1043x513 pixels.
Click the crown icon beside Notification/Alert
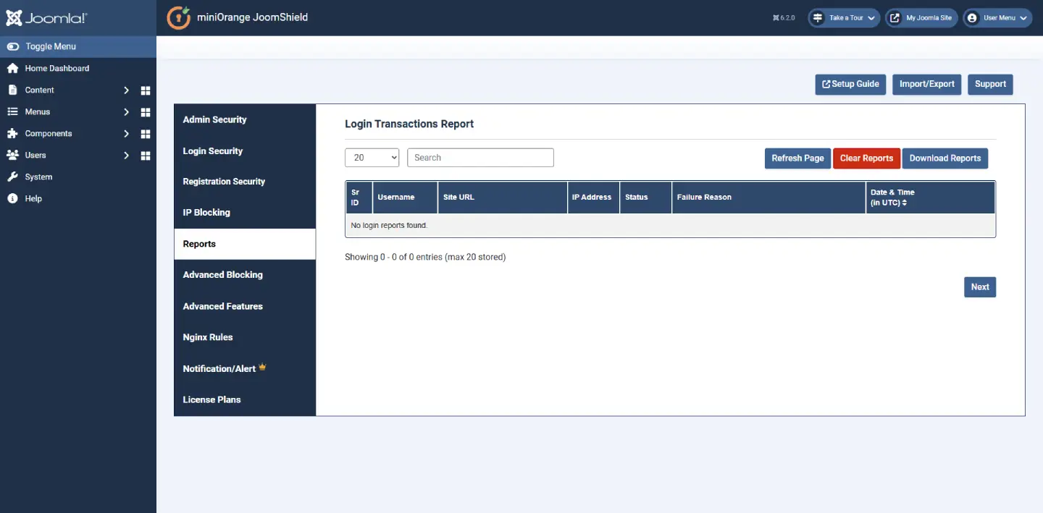coord(262,367)
